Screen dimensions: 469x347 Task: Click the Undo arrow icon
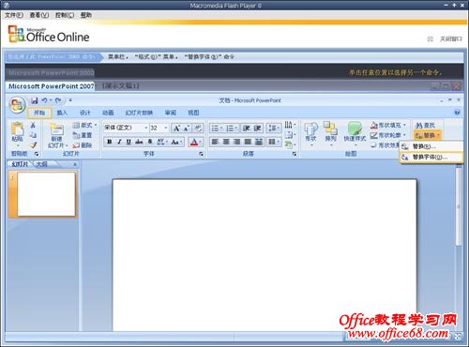(44, 100)
